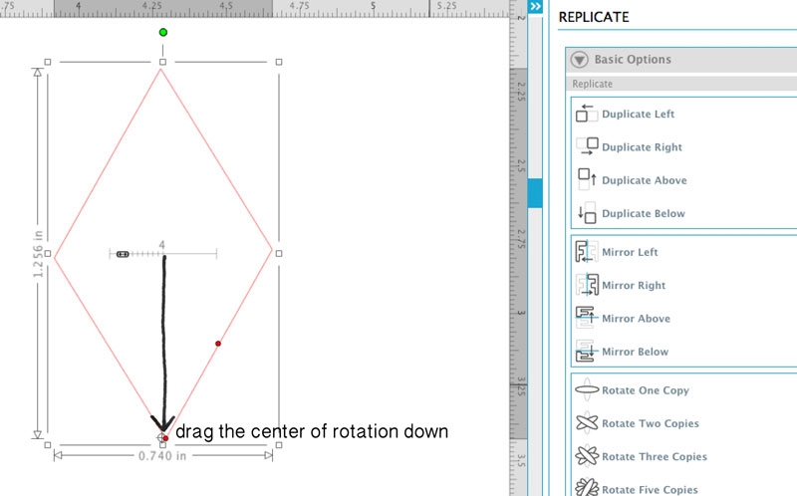Click the top-right selection handle

click(279, 62)
